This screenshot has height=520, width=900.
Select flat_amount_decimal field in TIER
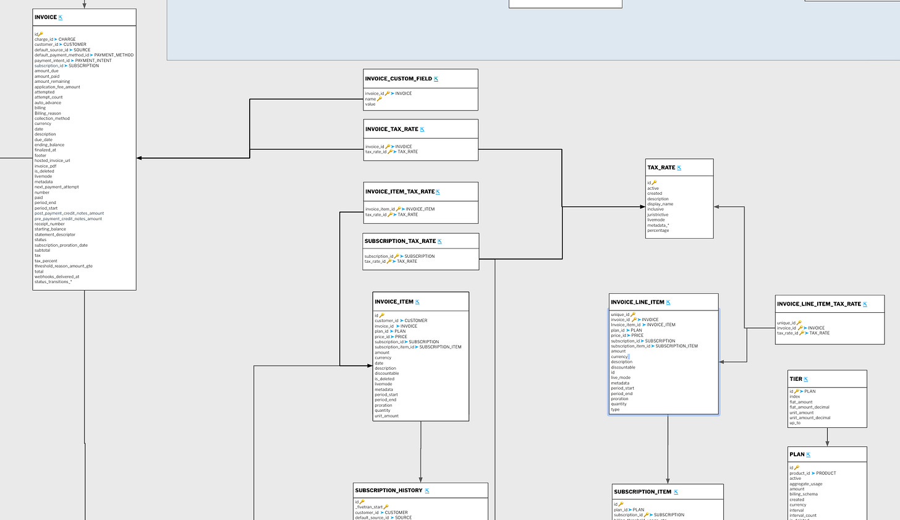pos(810,407)
